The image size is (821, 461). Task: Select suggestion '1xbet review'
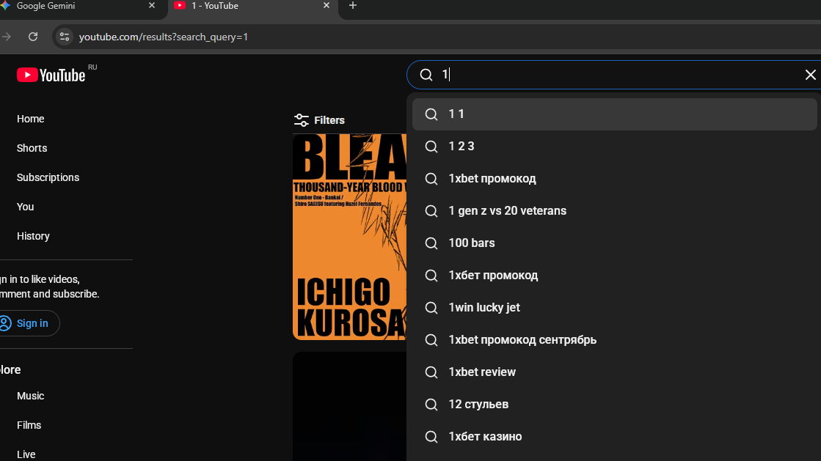pos(615,372)
